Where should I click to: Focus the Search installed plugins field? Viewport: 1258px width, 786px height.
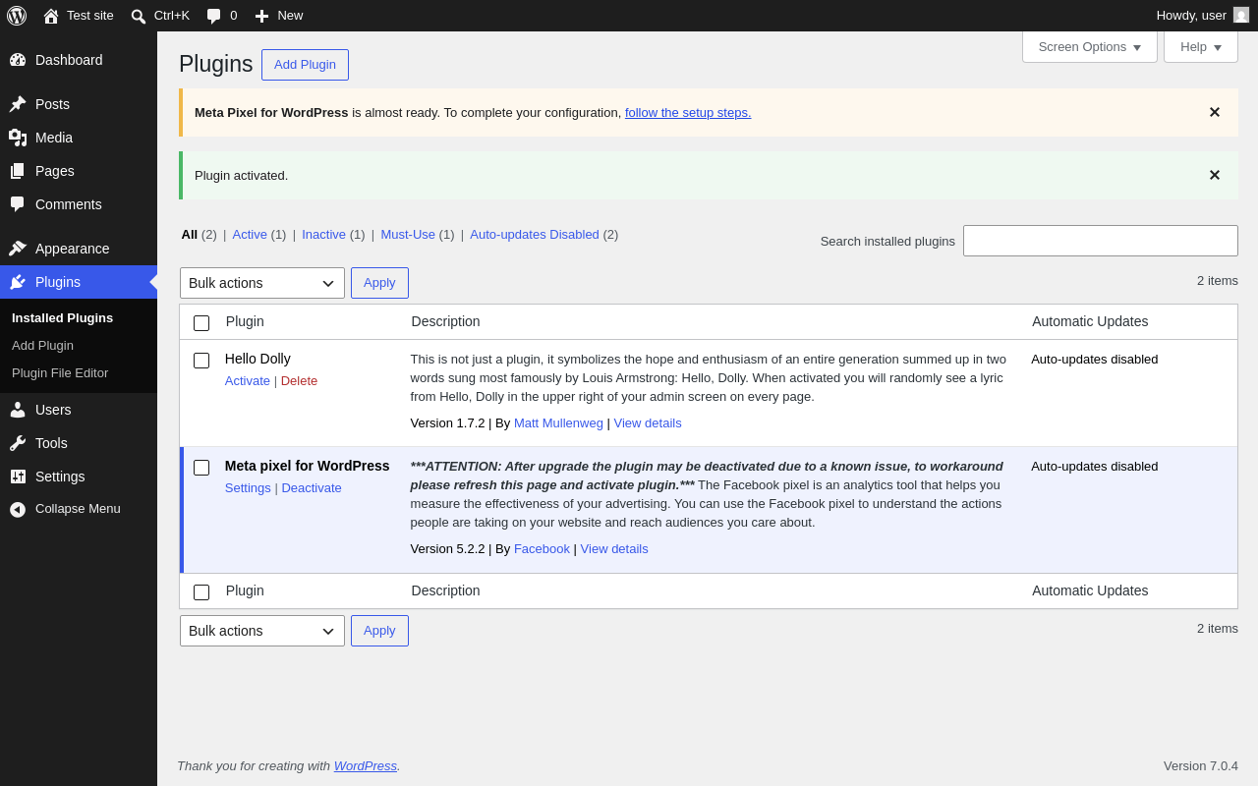1101,241
